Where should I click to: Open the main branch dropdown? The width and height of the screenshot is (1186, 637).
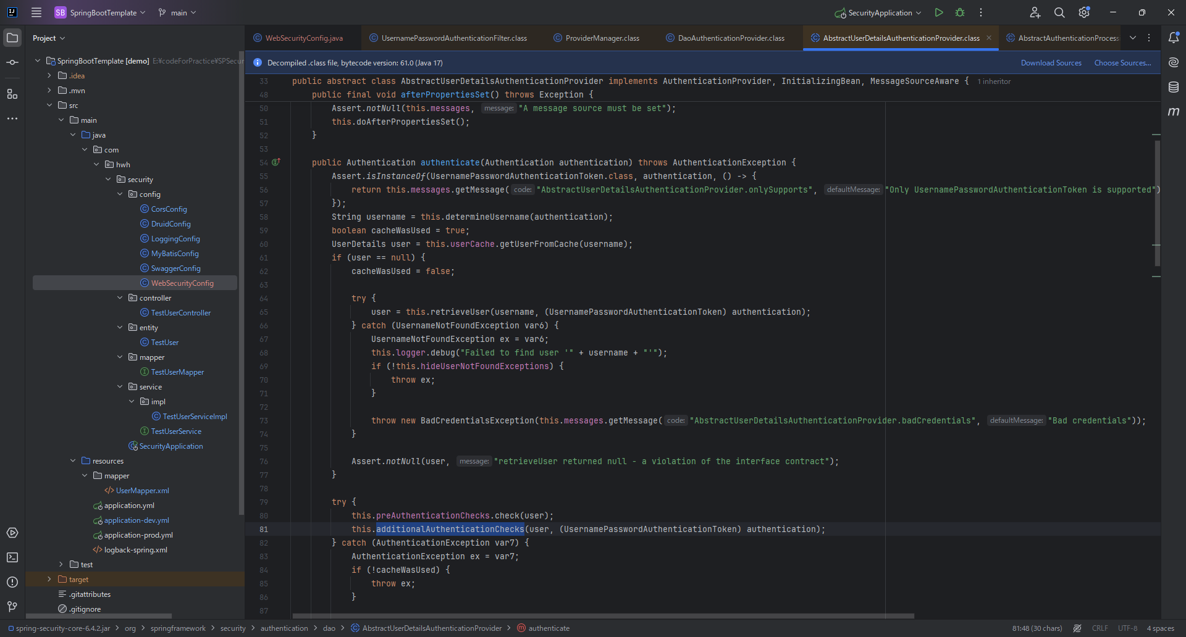177,12
